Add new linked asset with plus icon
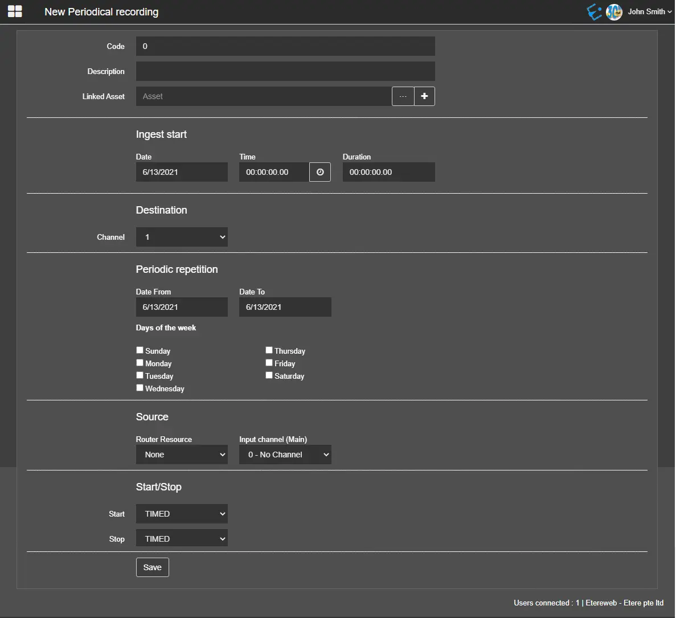 (x=424, y=96)
